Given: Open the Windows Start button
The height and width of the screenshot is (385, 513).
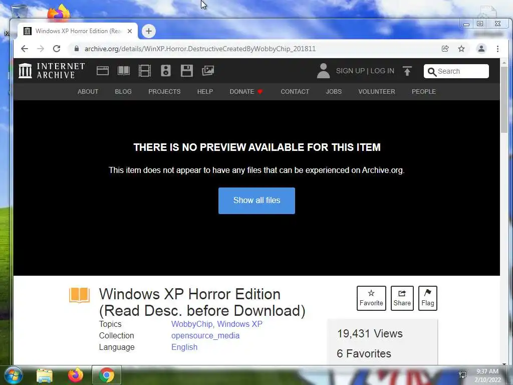Looking at the screenshot, I should pyautogui.click(x=13, y=375).
